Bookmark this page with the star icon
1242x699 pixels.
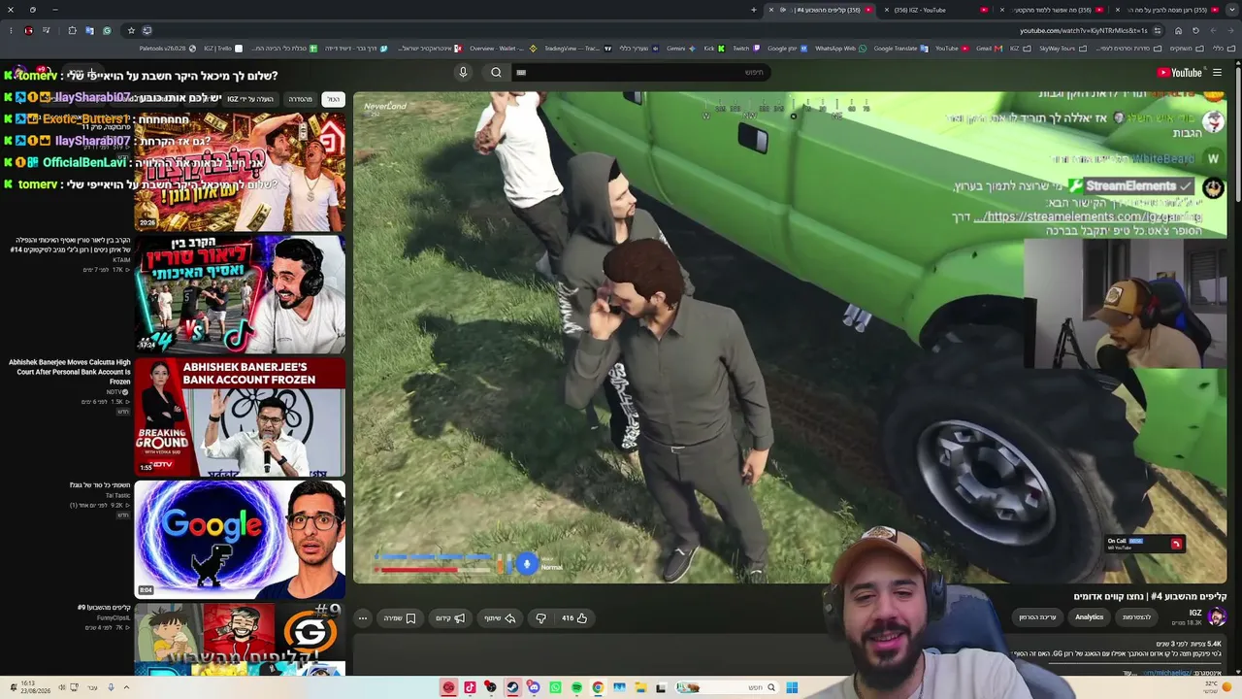(x=131, y=30)
